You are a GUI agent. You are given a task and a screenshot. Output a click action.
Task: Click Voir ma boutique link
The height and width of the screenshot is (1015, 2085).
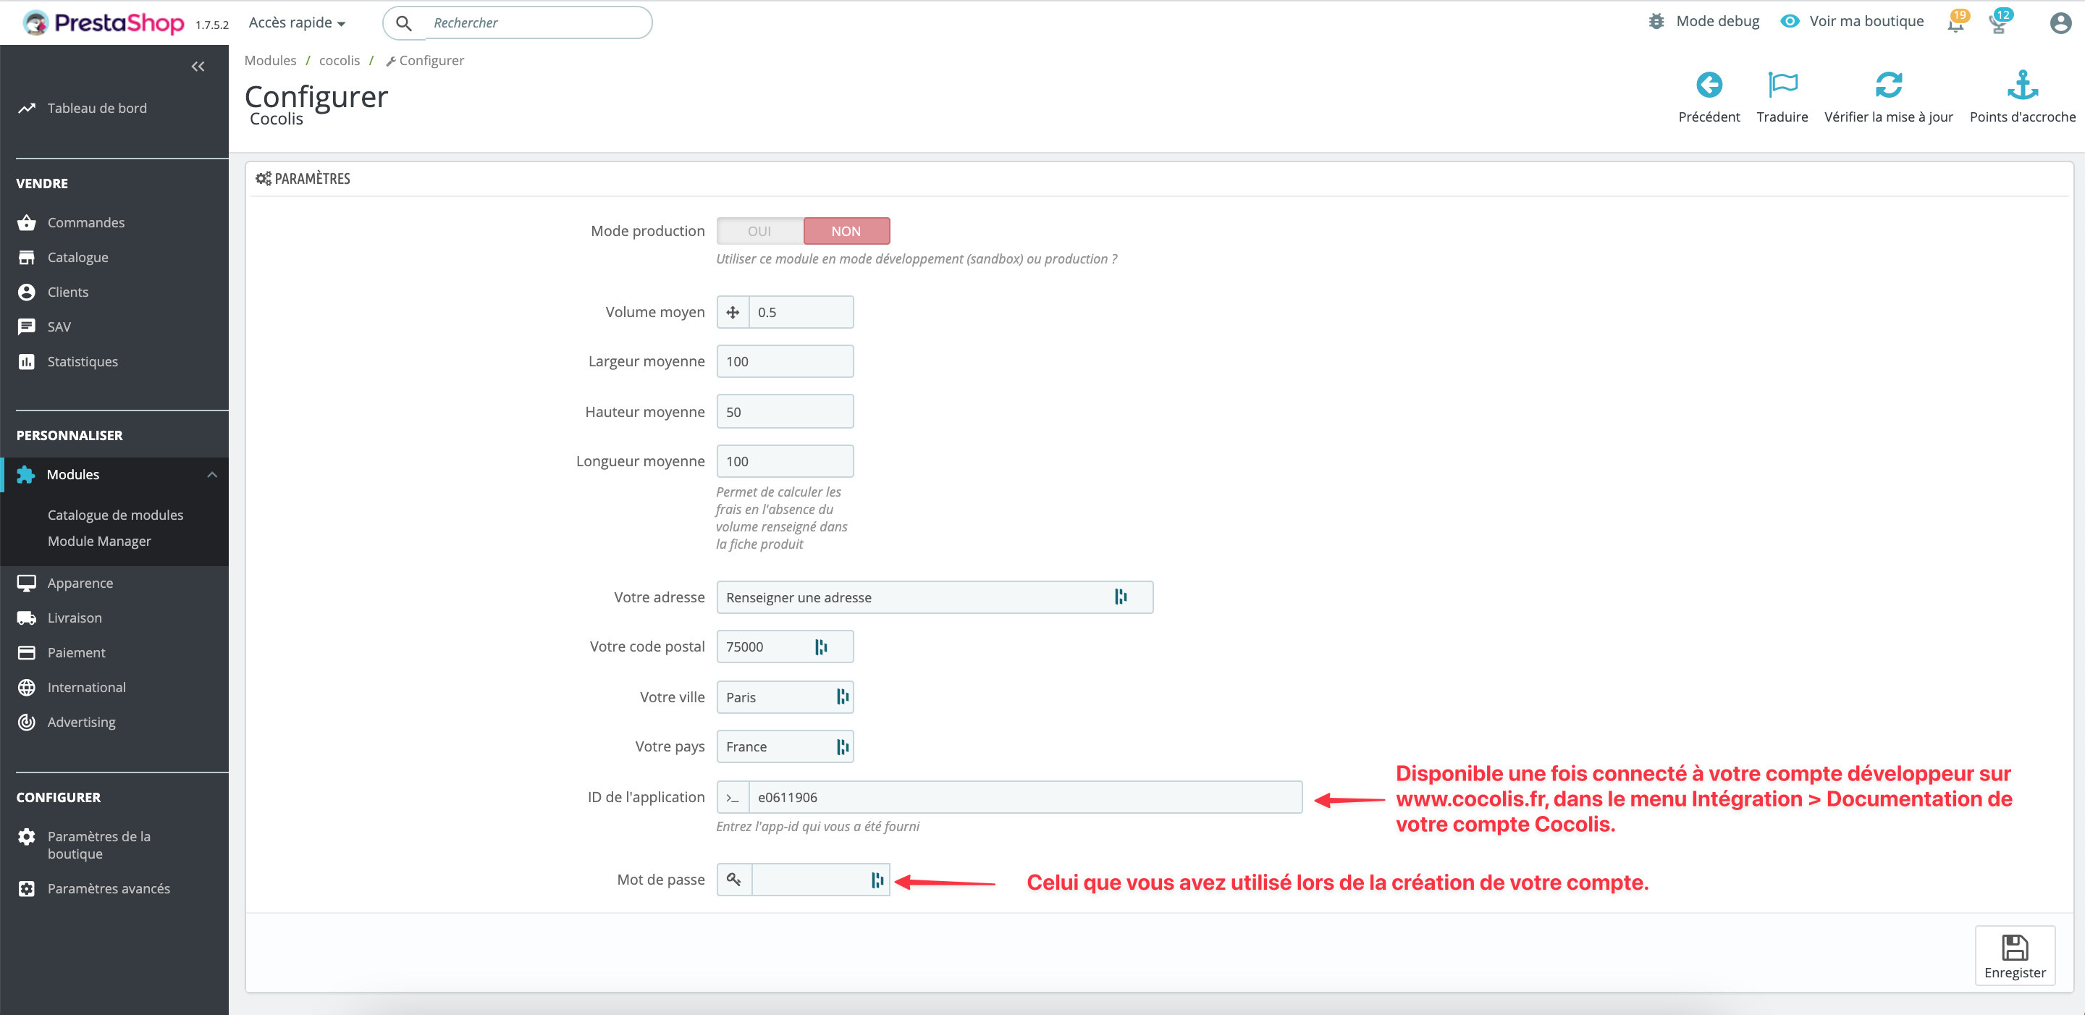(1866, 21)
